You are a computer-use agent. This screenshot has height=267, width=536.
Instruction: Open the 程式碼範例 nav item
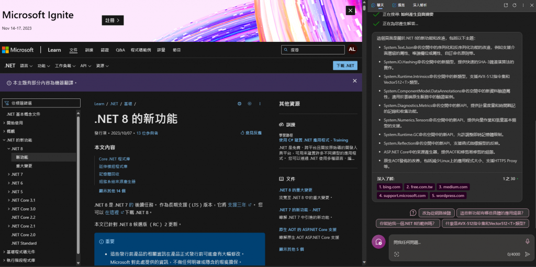pyautogui.click(x=141, y=50)
